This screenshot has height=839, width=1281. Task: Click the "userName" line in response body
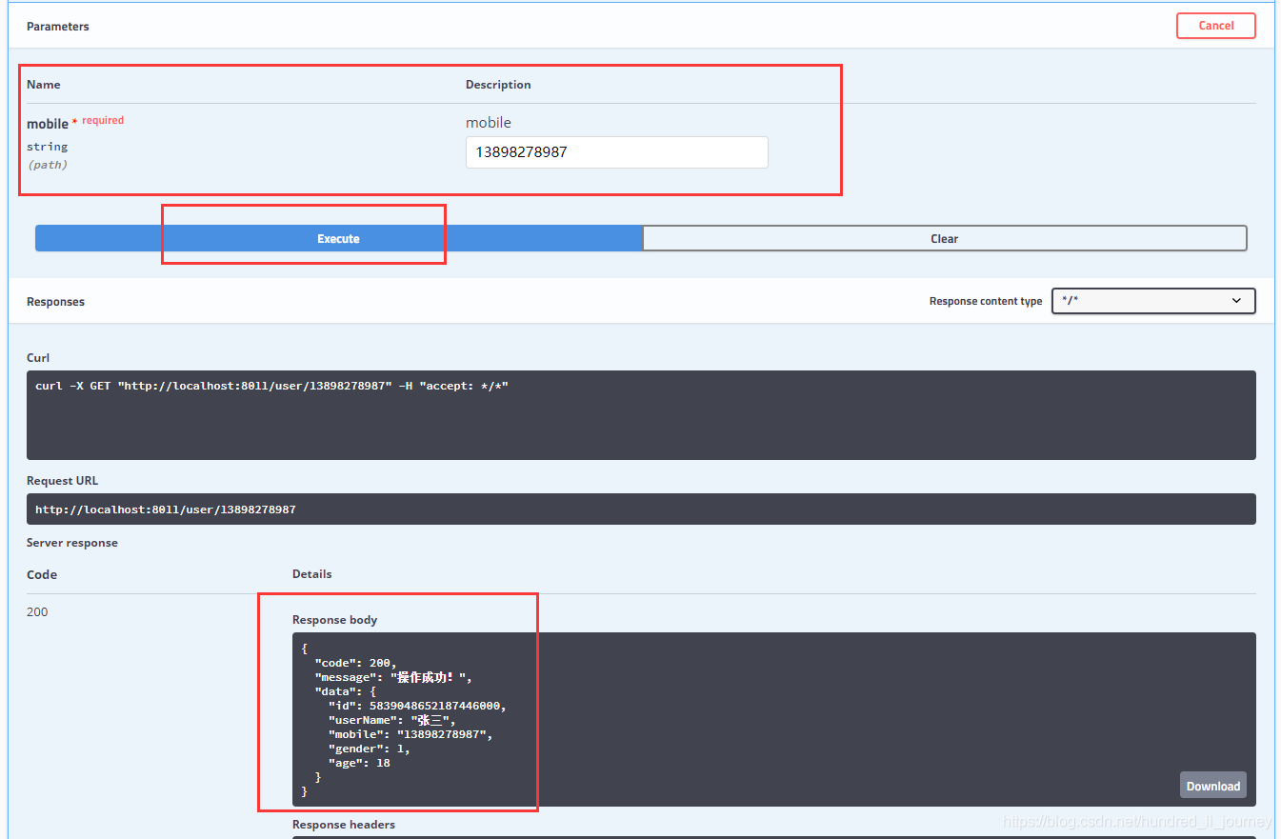point(392,720)
